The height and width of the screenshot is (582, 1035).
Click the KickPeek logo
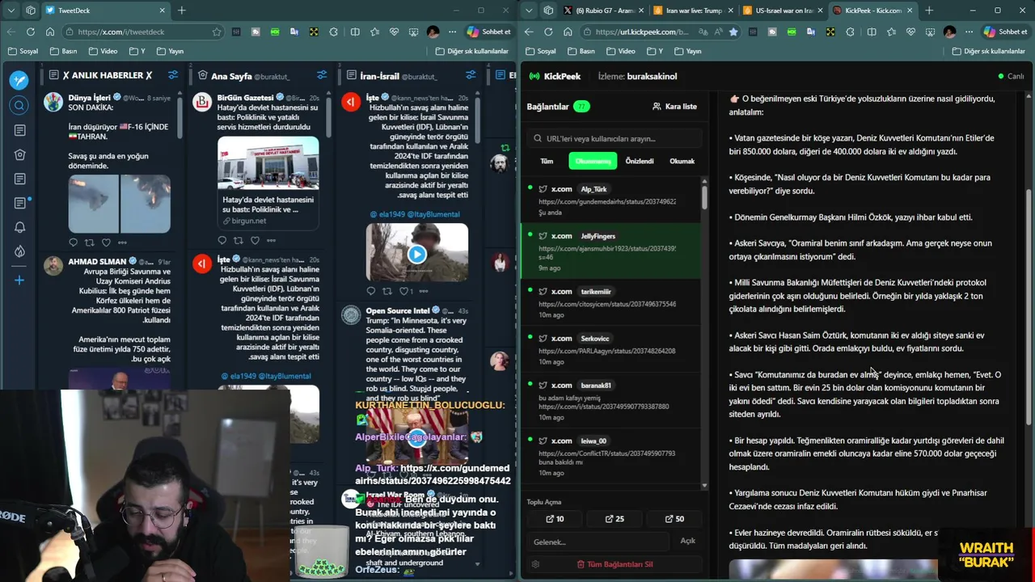pyautogui.click(x=555, y=76)
